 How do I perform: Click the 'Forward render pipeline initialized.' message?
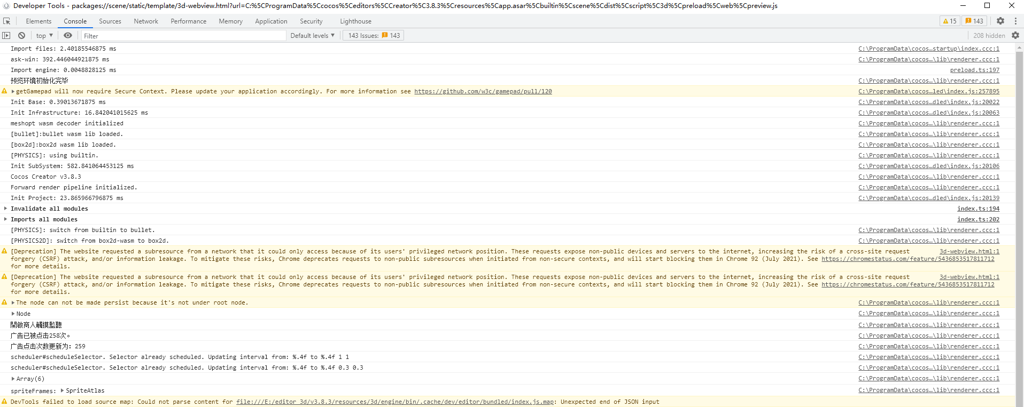pos(74,187)
